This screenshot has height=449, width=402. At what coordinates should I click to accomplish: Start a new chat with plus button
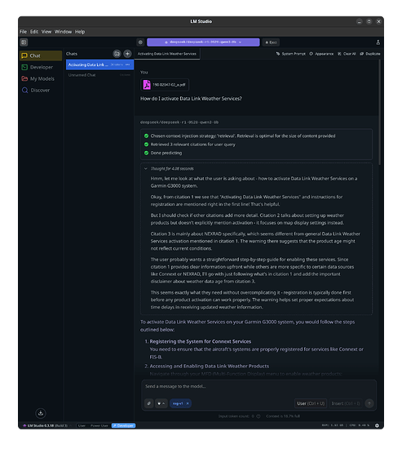tap(127, 54)
